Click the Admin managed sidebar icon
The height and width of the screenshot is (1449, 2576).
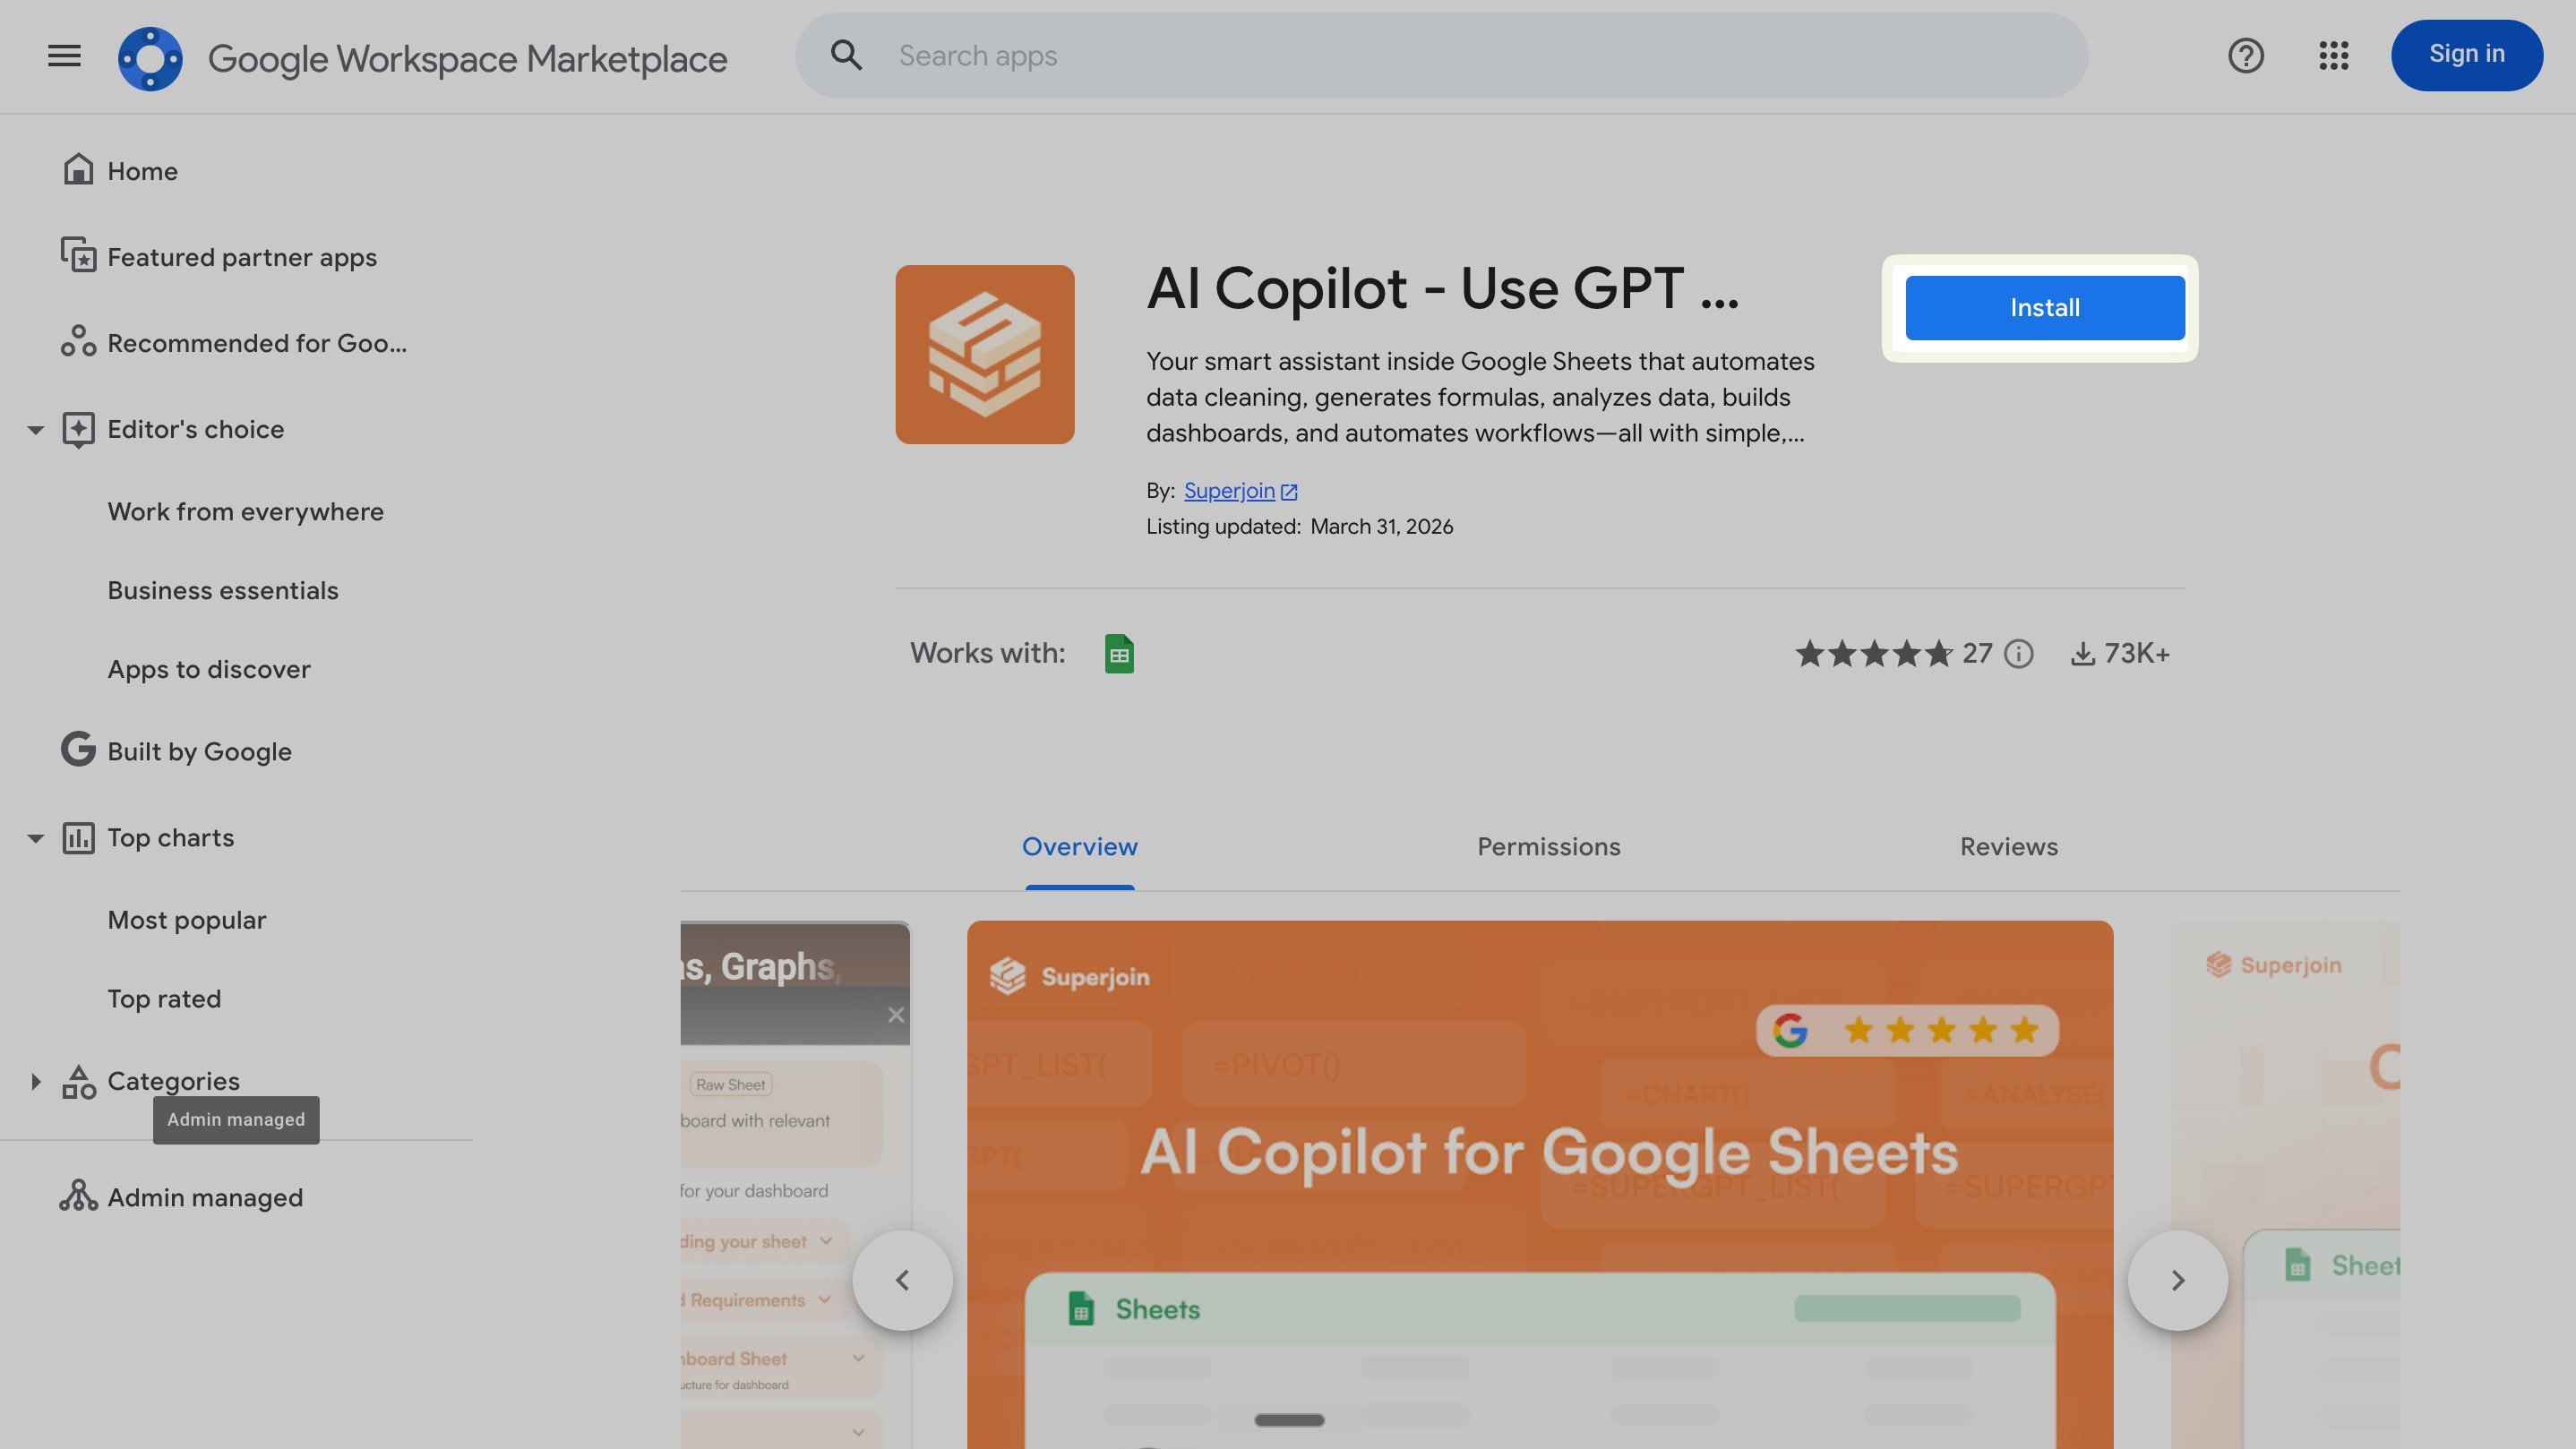[78, 1196]
